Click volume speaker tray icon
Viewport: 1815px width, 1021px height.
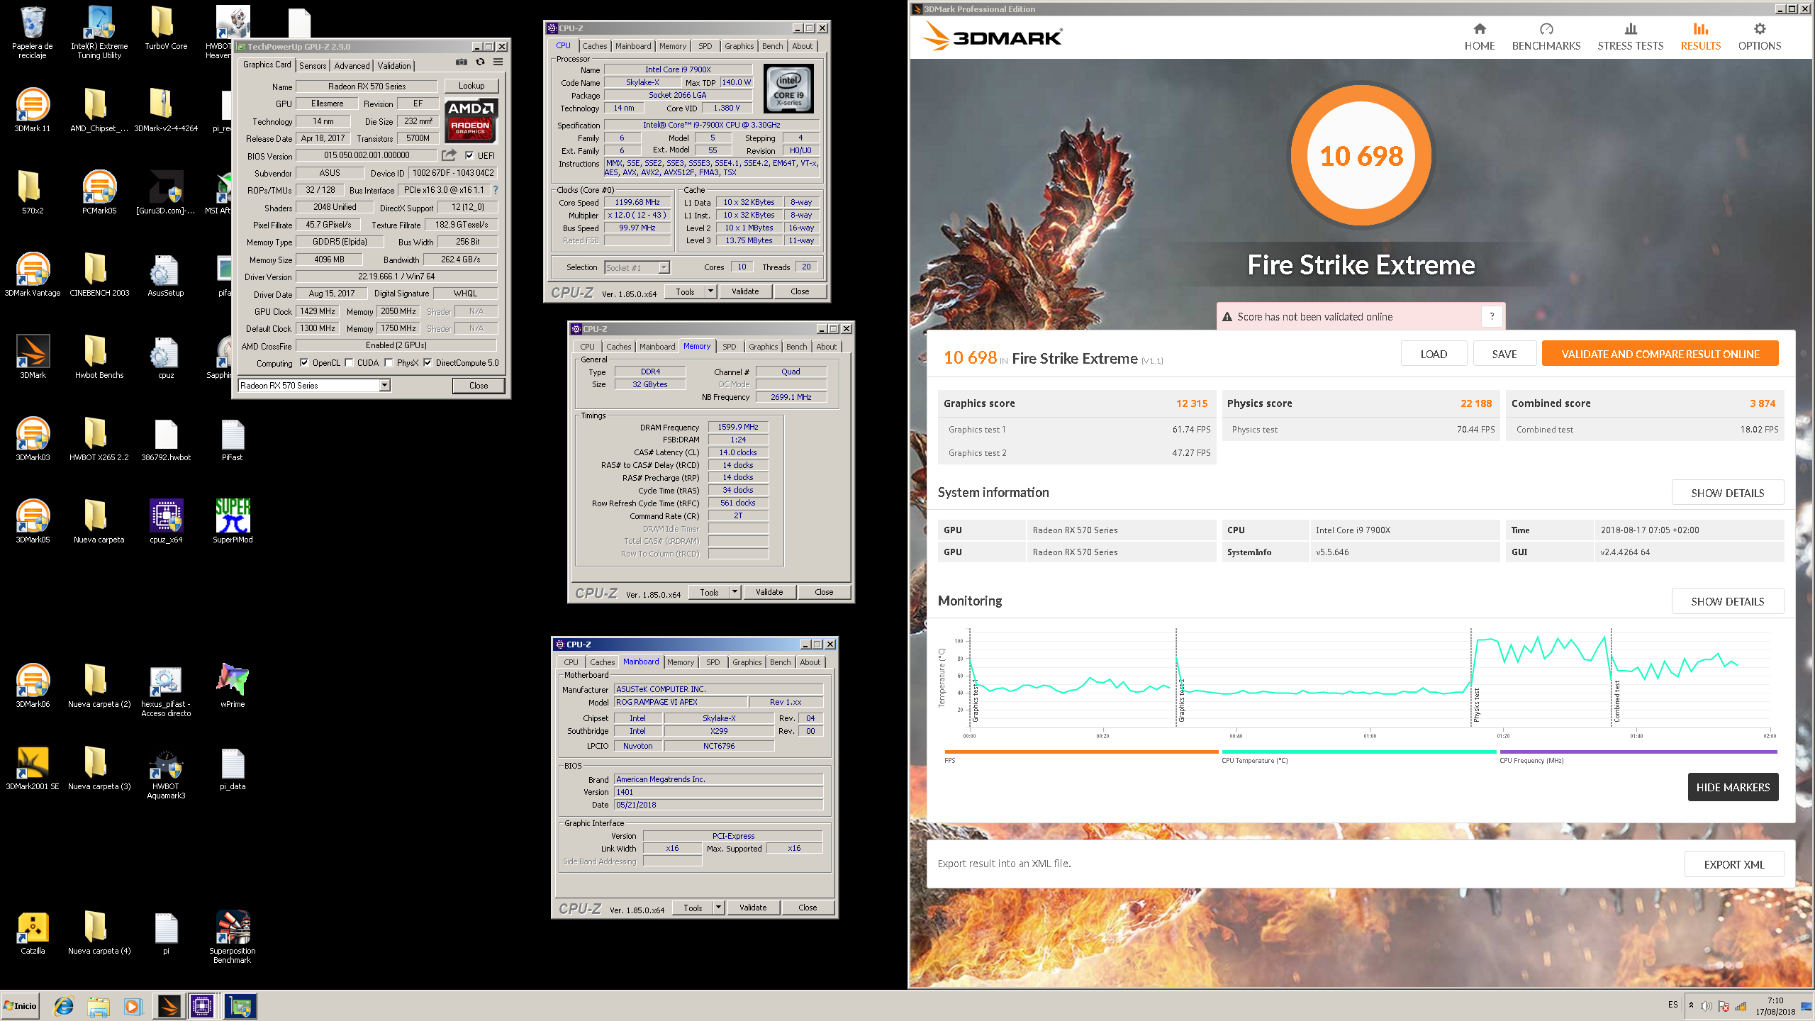coord(1706,1006)
